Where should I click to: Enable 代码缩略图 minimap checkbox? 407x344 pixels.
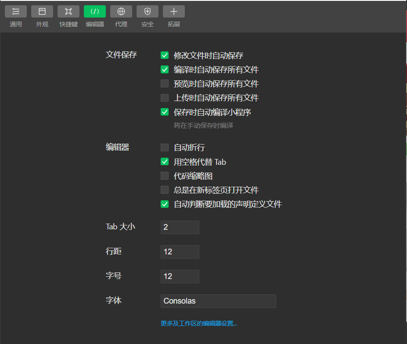click(165, 176)
